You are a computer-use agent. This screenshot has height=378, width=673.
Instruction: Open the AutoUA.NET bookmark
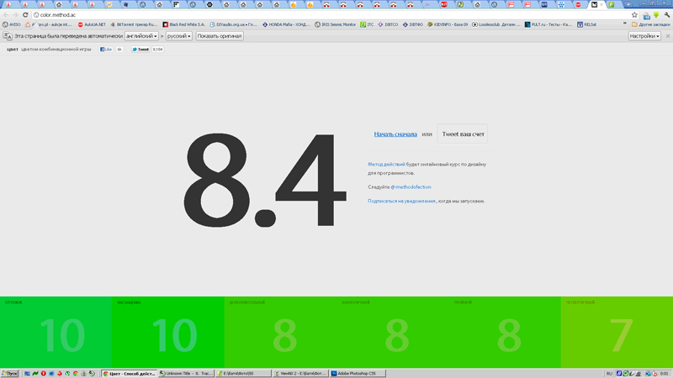tap(92, 25)
